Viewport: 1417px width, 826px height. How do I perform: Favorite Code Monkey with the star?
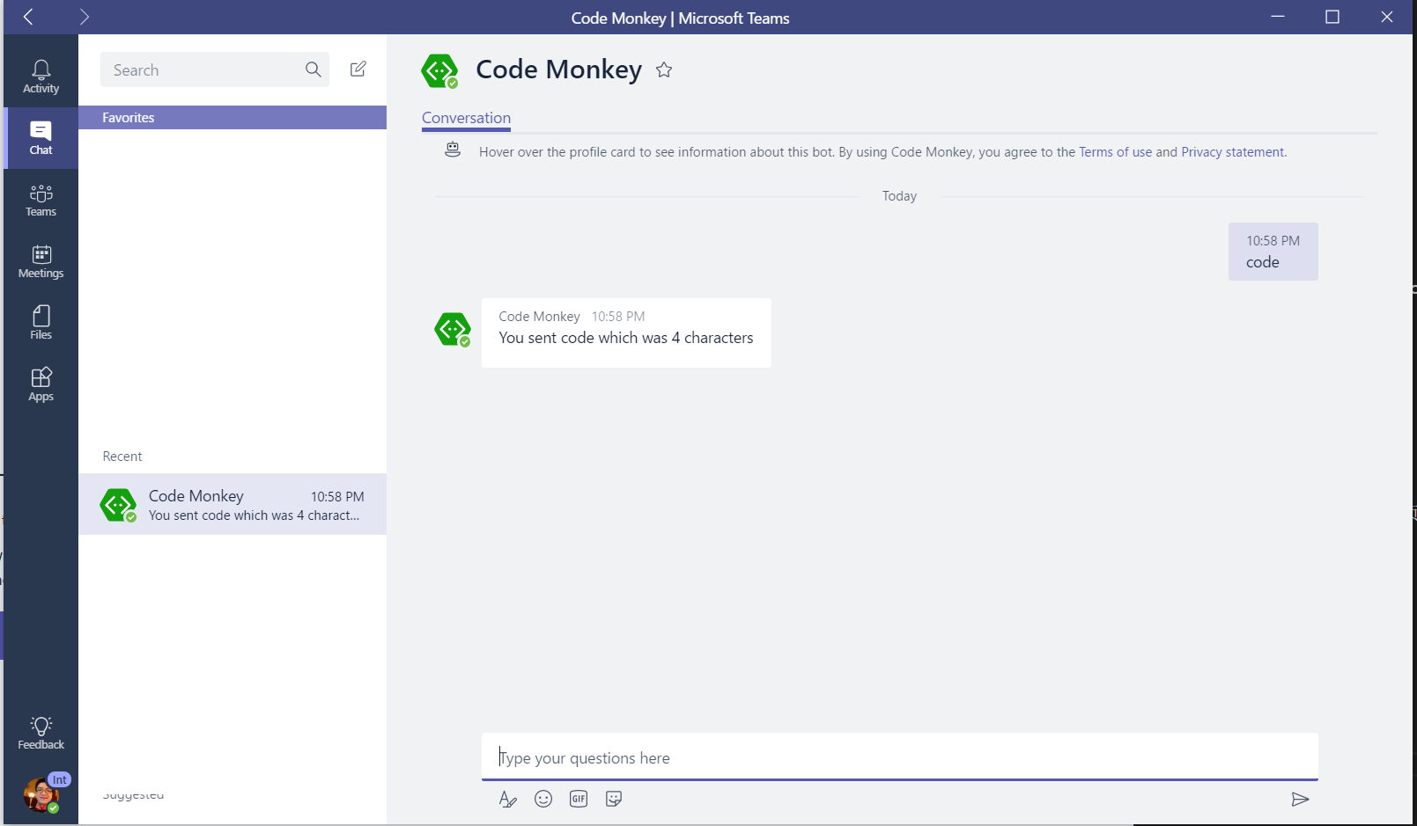click(x=664, y=70)
